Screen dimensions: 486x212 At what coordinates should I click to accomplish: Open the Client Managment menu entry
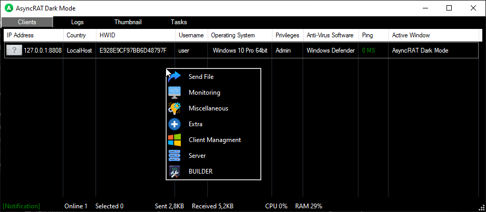coord(215,140)
